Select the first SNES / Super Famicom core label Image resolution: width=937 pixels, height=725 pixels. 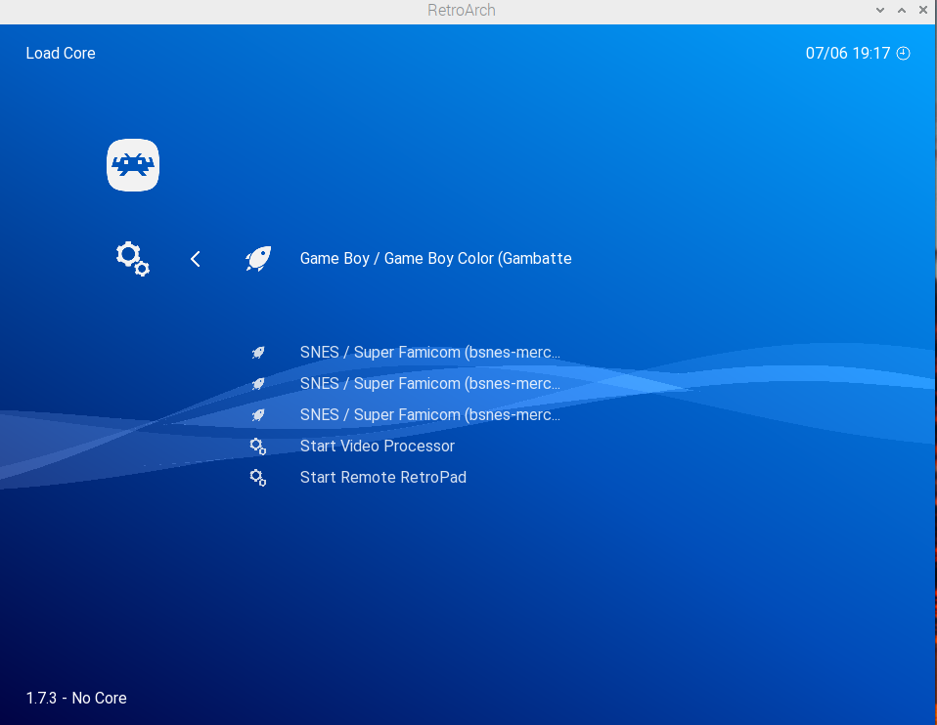[x=430, y=353]
